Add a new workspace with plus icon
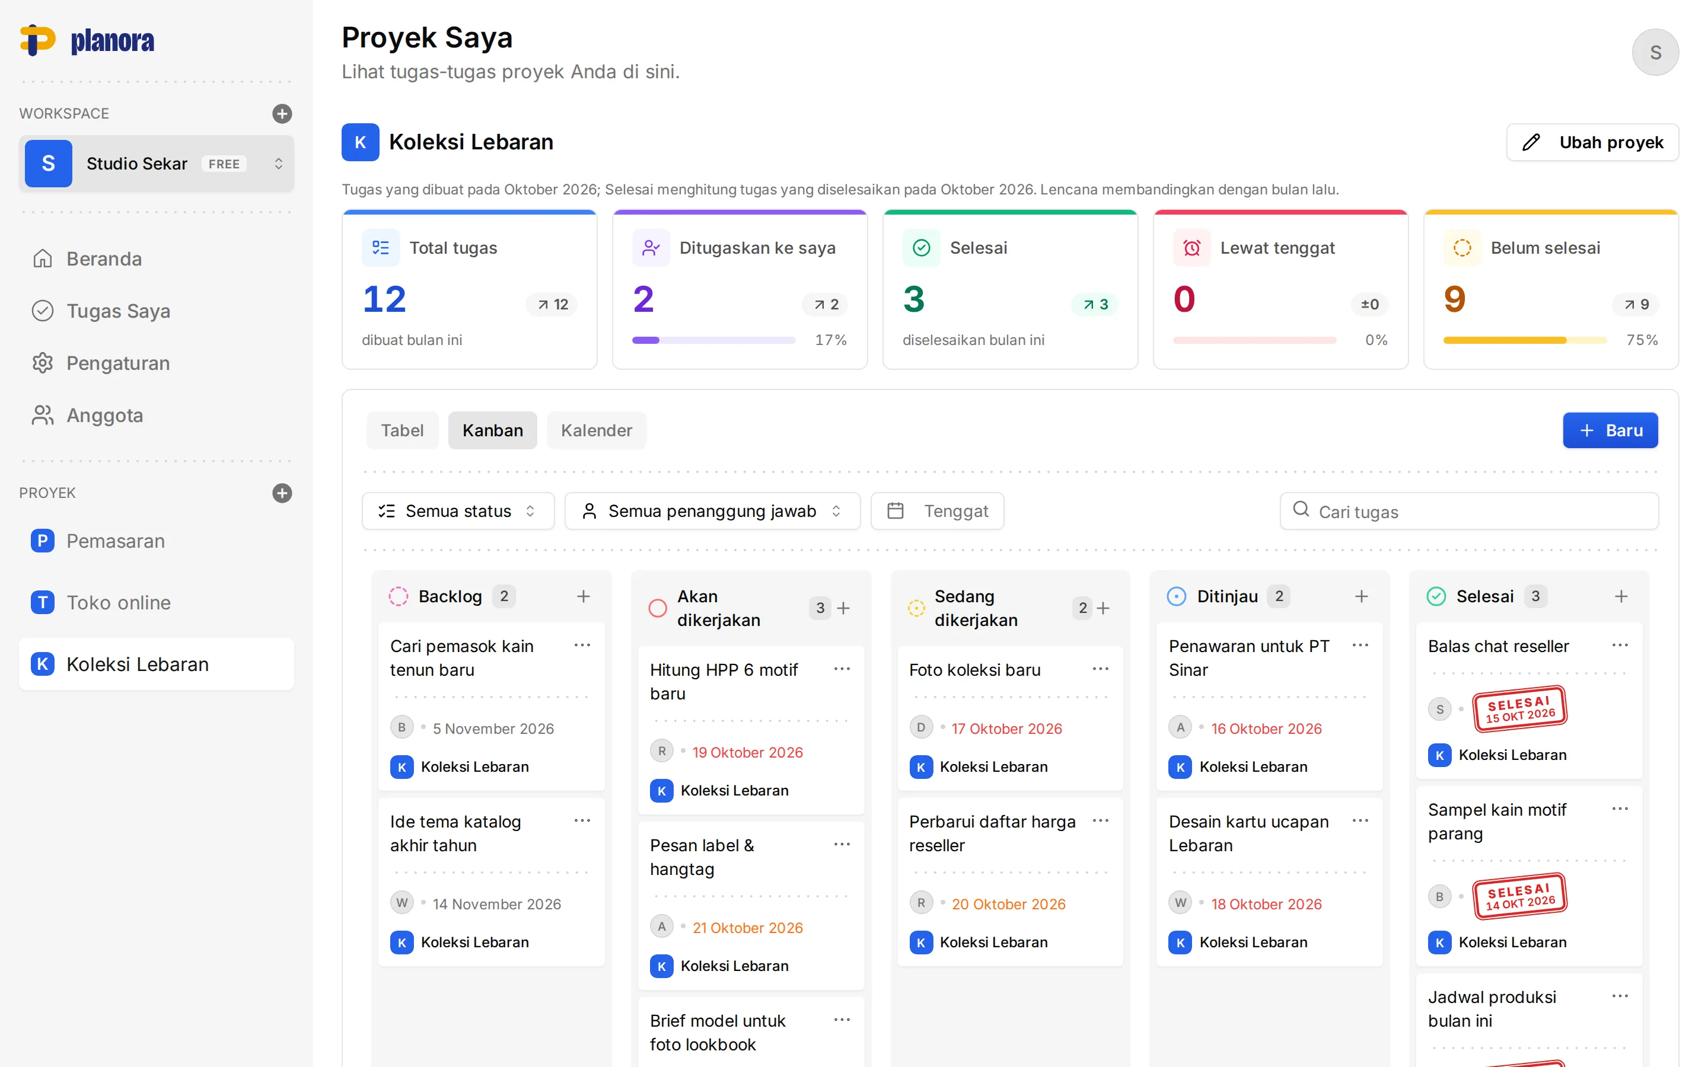This screenshot has height=1067, width=1708. click(282, 114)
